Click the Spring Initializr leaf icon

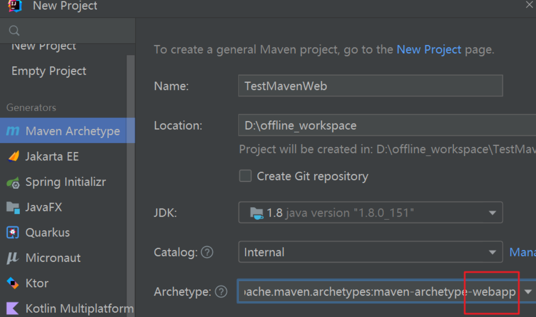[13, 182]
